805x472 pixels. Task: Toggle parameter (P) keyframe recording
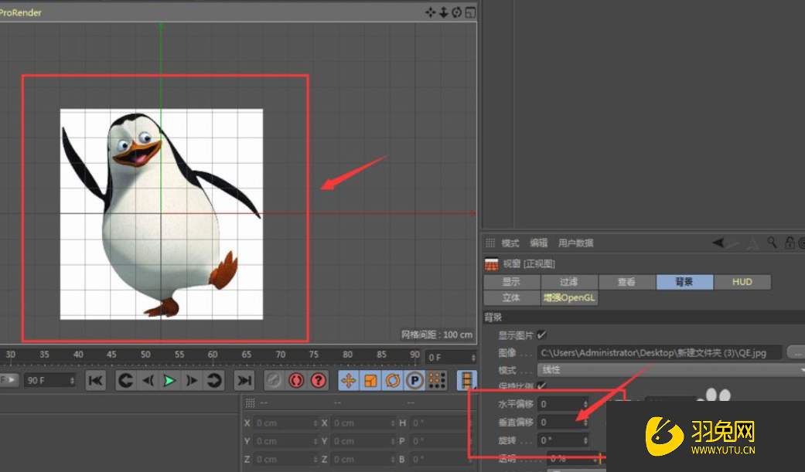pyautogui.click(x=414, y=380)
